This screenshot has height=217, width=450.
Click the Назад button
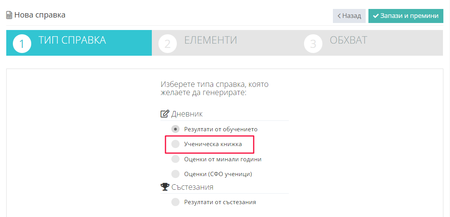pyautogui.click(x=349, y=16)
